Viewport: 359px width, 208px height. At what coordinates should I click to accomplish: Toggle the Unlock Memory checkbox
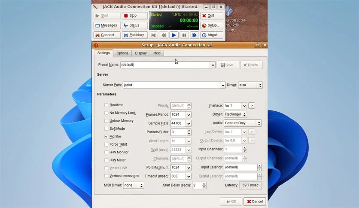tap(106, 121)
